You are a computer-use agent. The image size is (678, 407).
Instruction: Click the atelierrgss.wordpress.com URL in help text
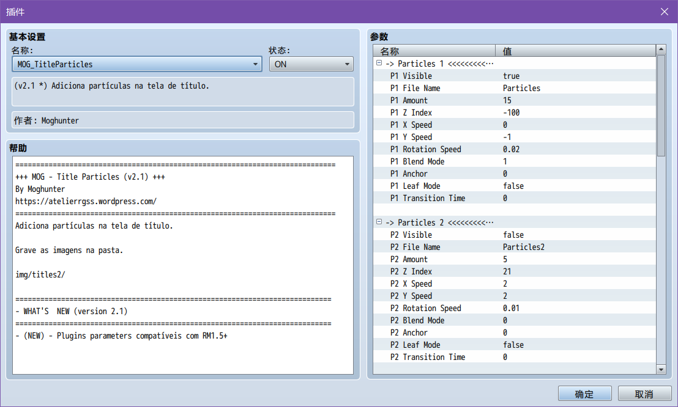click(86, 201)
